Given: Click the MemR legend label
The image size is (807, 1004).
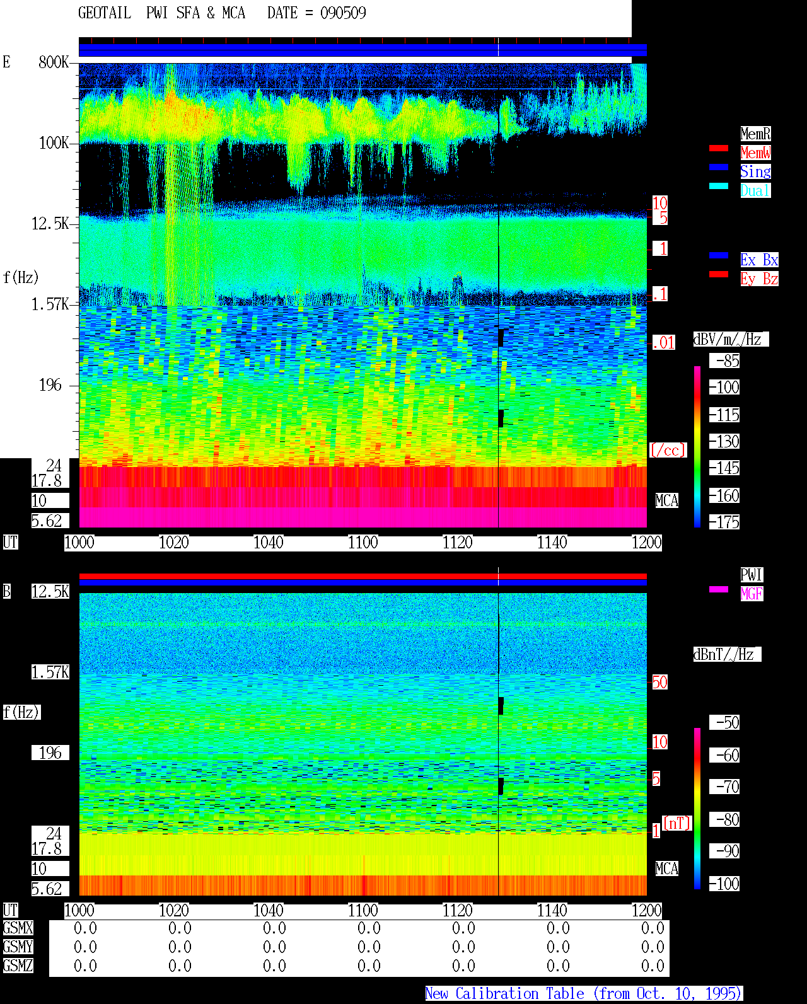Looking at the screenshot, I should pos(755,134).
